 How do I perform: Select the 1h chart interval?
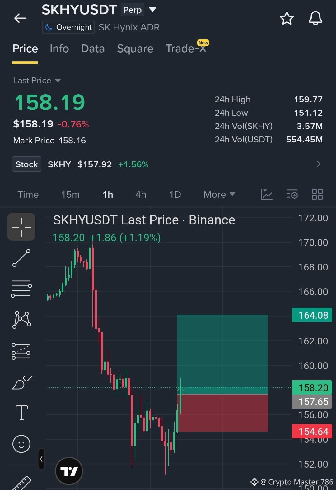(x=108, y=195)
